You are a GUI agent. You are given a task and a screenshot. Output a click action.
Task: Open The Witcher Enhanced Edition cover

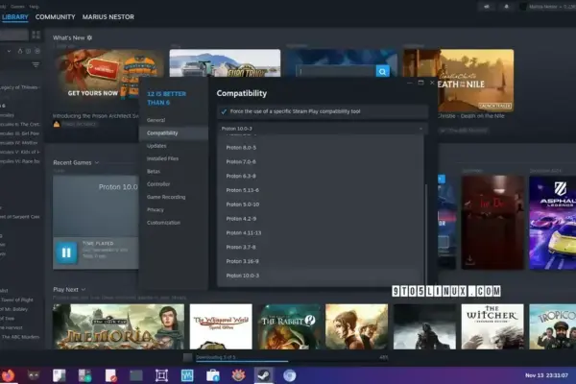coord(492,326)
